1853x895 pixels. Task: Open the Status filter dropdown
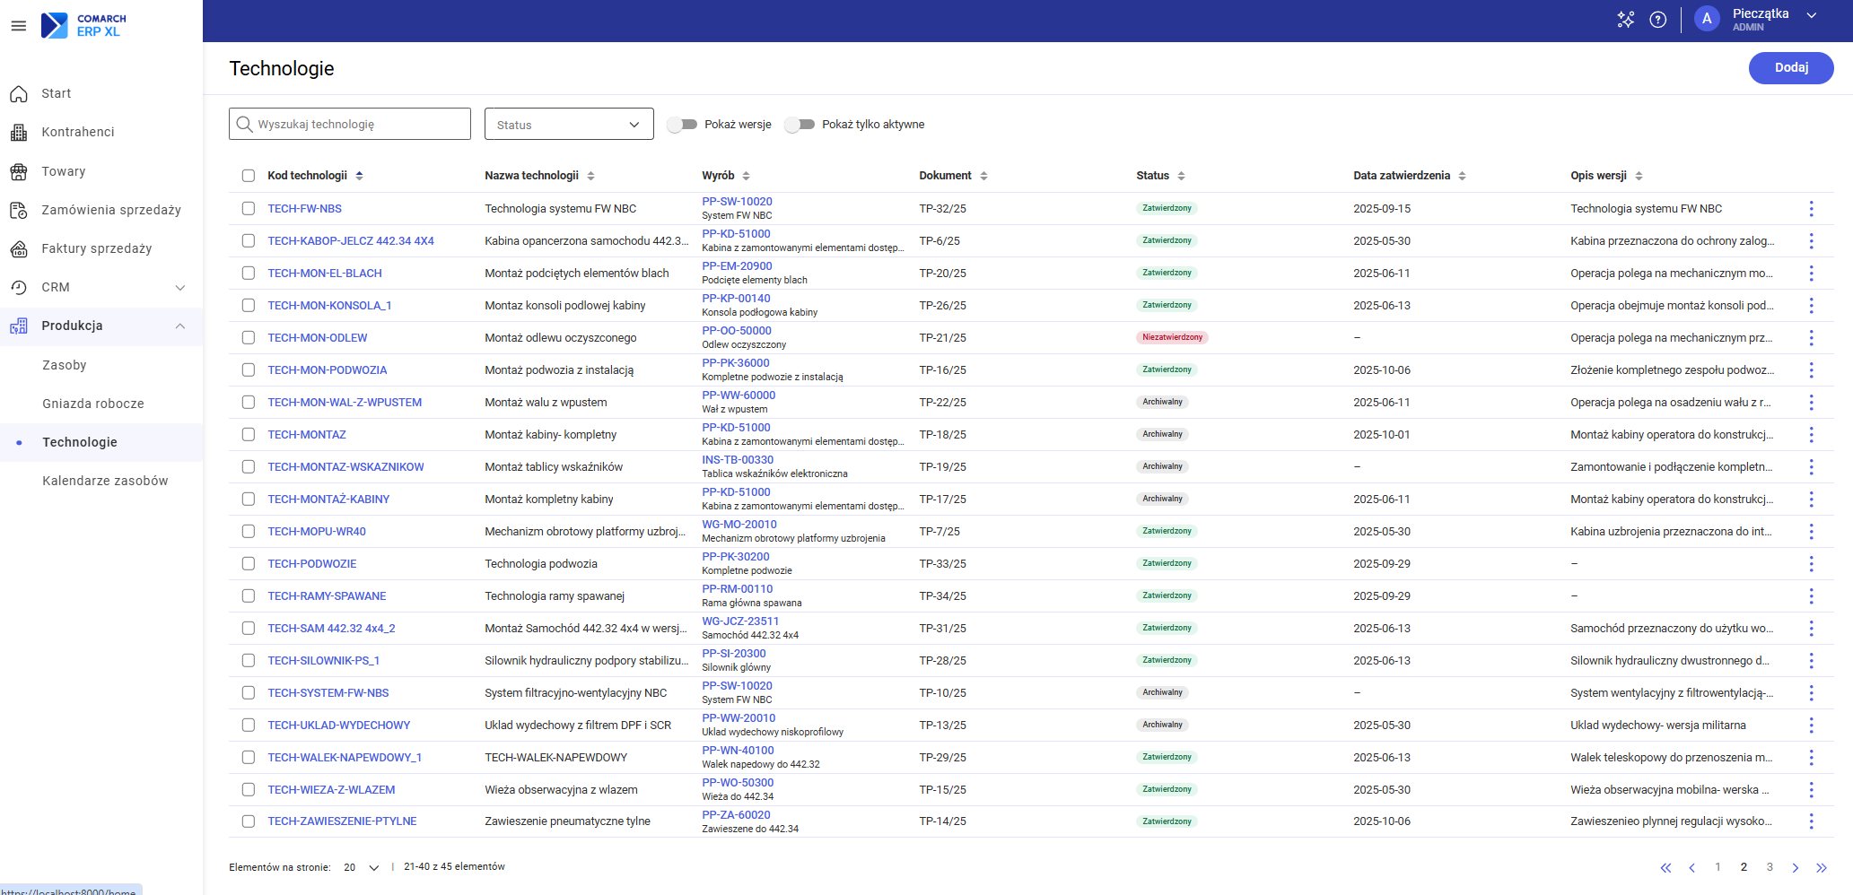[x=568, y=125]
